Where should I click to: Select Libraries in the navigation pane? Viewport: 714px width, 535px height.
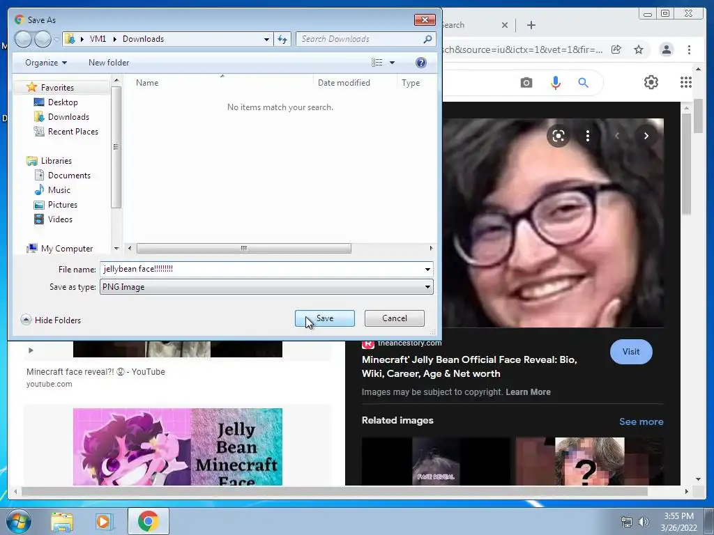(56, 161)
